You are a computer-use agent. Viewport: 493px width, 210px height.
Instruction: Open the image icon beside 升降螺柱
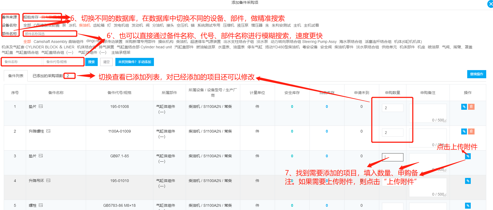click(x=48, y=131)
